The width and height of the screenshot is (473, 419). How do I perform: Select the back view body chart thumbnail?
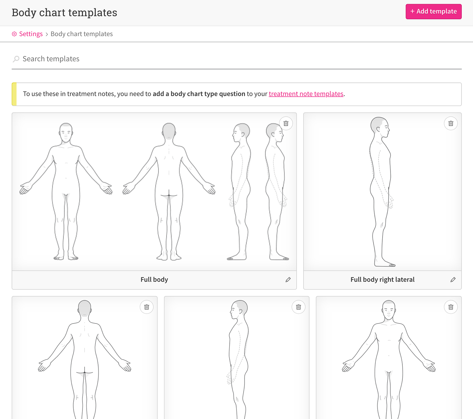coord(85,358)
